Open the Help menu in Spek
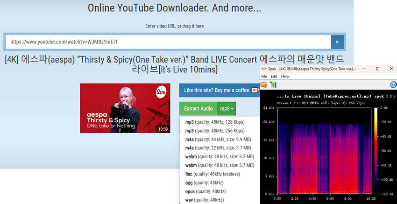This screenshot has width=397, height=204. pyautogui.click(x=285, y=77)
